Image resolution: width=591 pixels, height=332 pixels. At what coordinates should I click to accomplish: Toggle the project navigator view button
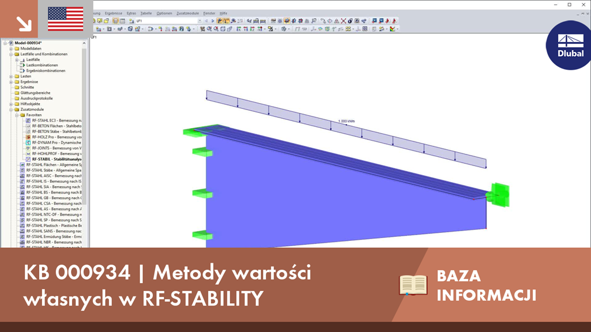coord(115,21)
